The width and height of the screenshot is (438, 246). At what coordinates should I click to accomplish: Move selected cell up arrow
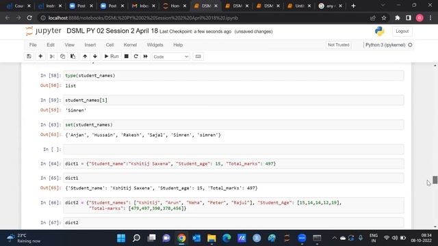pyautogui.click(x=85, y=56)
